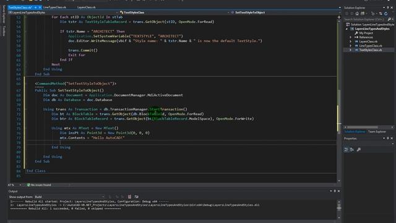The width and height of the screenshot is (396, 223).
Task: Pin the Properties panel (auto hide)
Action: tap(388, 138)
